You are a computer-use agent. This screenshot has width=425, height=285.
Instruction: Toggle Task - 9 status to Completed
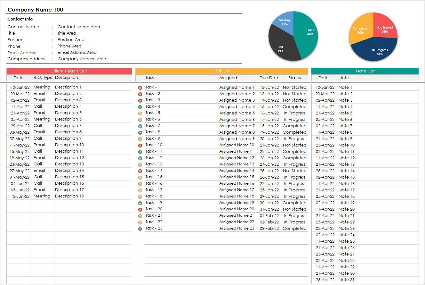294,138
